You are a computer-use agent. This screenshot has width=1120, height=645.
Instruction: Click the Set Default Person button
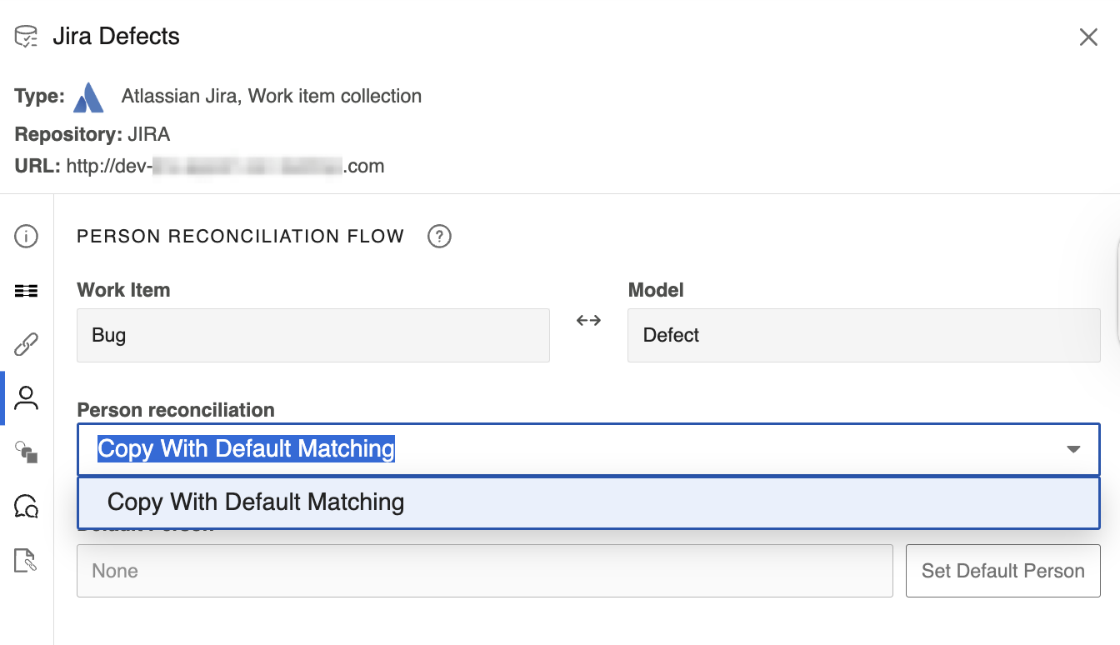1002,571
